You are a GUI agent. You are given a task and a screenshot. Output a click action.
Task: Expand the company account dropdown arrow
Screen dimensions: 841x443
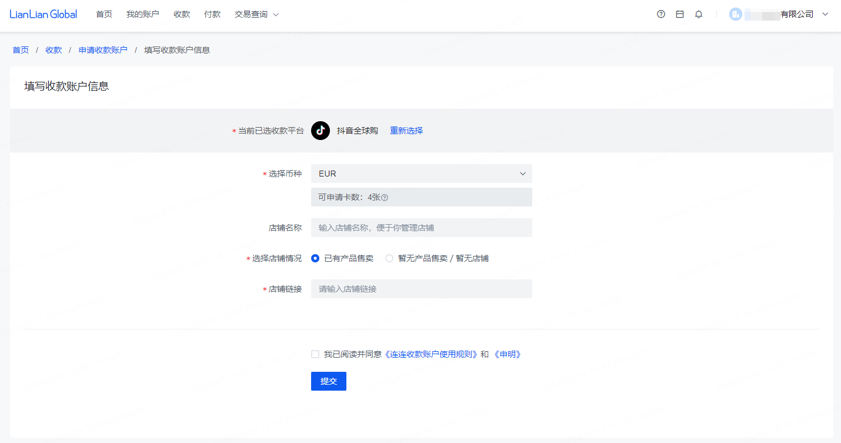pyautogui.click(x=825, y=14)
